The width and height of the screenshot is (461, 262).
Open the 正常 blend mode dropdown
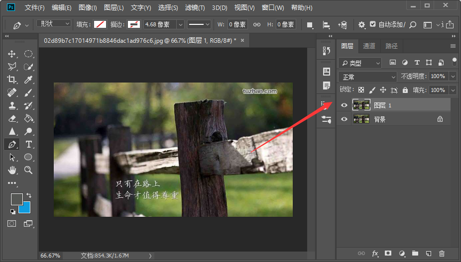coord(368,77)
